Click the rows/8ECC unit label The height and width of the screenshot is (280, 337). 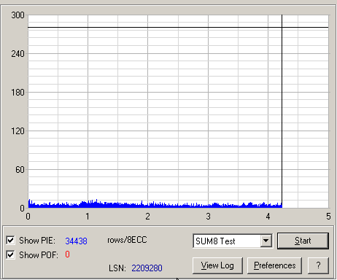(127, 240)
